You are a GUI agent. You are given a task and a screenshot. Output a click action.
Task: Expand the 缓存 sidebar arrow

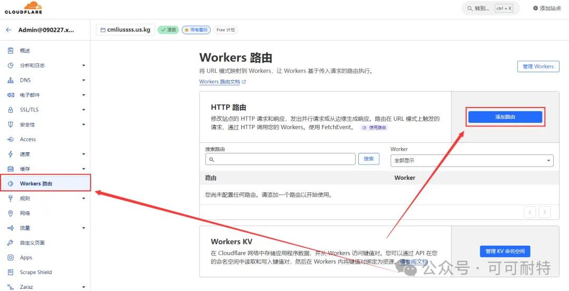coord(84,169)
